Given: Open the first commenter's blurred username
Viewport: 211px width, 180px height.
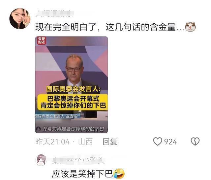Looking at the screenshot, I should [x=54, y=13].
